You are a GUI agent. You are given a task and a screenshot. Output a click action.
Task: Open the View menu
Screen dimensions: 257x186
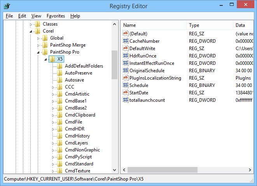[x=36, y=16]
